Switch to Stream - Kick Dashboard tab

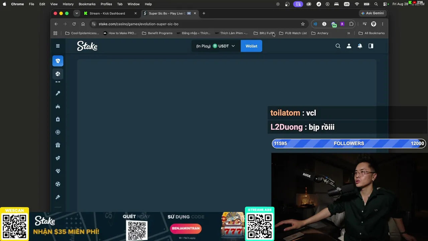point(107,13)
